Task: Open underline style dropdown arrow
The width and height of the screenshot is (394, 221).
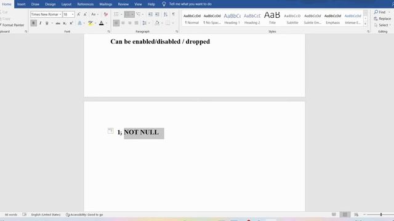Action: 52,23
